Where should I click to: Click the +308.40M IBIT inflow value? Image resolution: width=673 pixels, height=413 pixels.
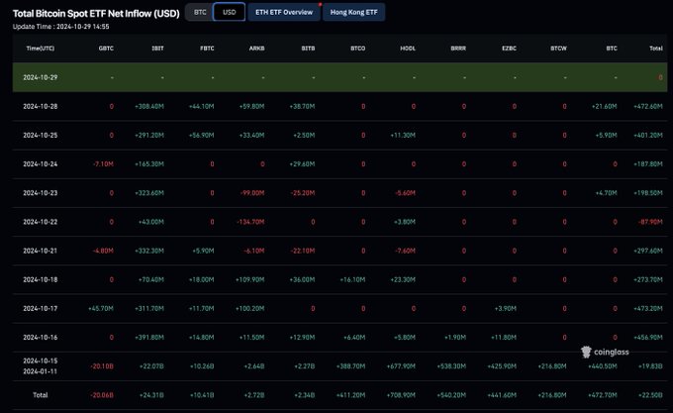[x=148, y=107]
